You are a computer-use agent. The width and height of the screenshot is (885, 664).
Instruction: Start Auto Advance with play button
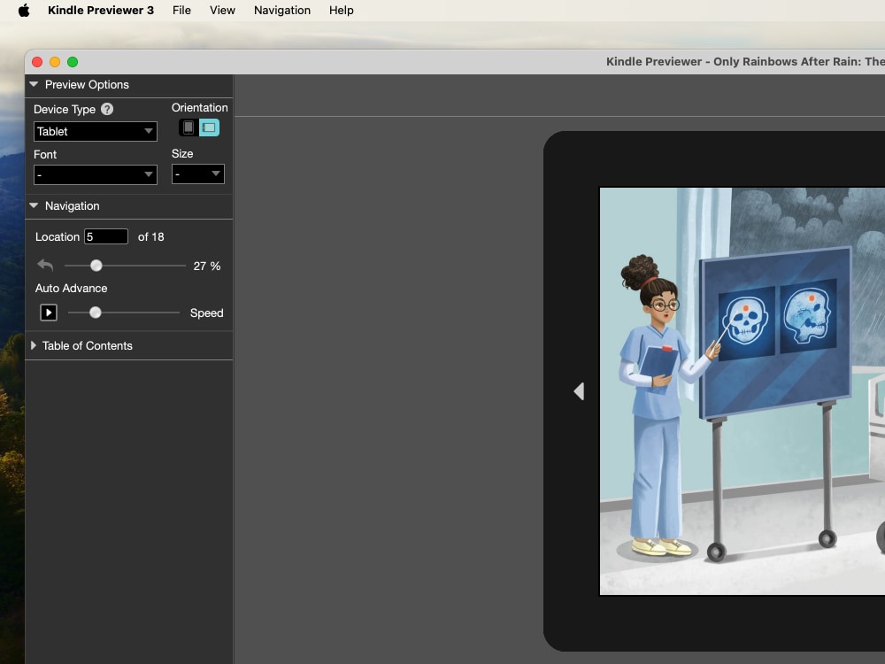coord(49,313)
